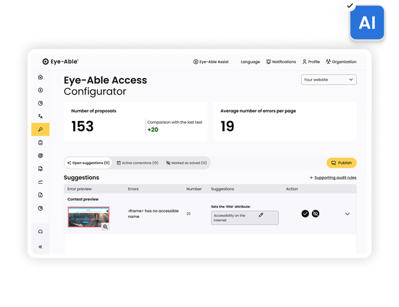Image resolution: width=399 pixels, height=307 pixels.
Task: Click the context preview thumbnail image
Action: [x=86, y=217]
